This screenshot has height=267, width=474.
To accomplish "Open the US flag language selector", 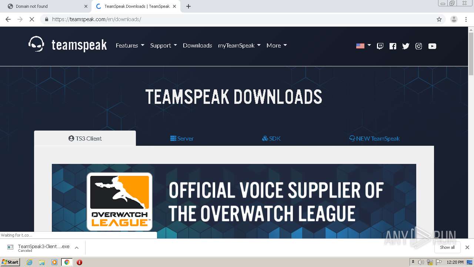I will (x=363, y=46).
